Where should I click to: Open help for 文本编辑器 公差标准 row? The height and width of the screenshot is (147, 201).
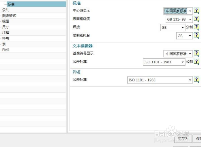point(196,62)
